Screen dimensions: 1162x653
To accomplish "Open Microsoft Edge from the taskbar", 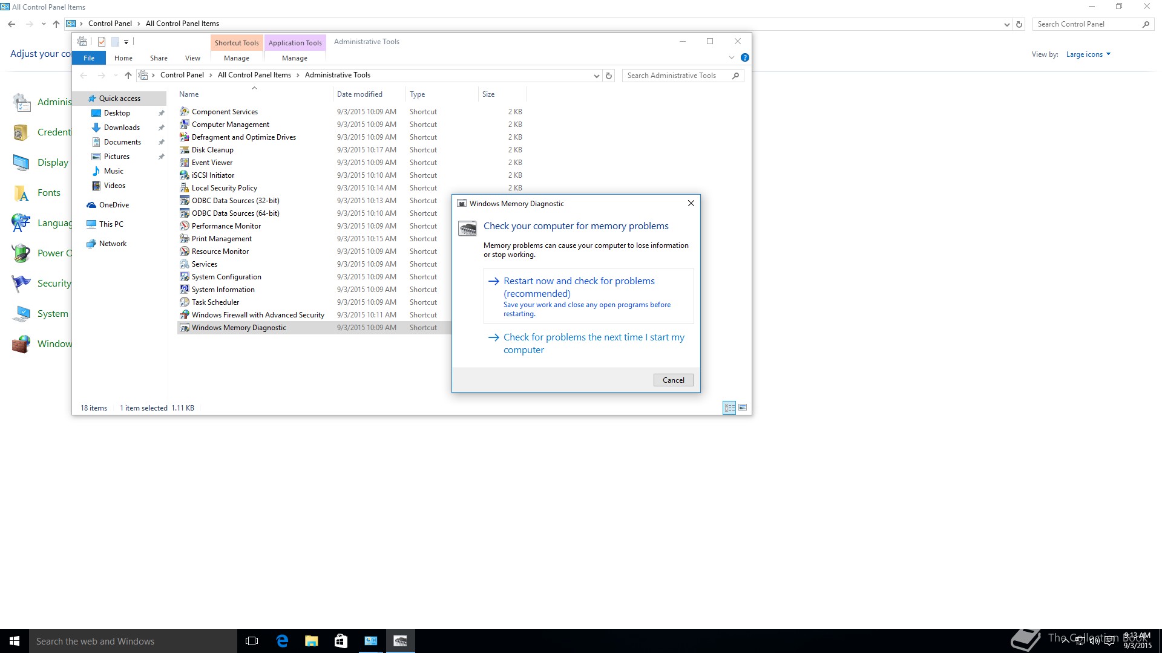I will [x=282, y=641].
